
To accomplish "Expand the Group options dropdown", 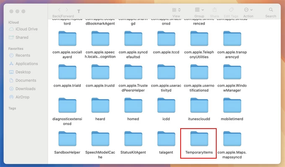I will point(199,10).
